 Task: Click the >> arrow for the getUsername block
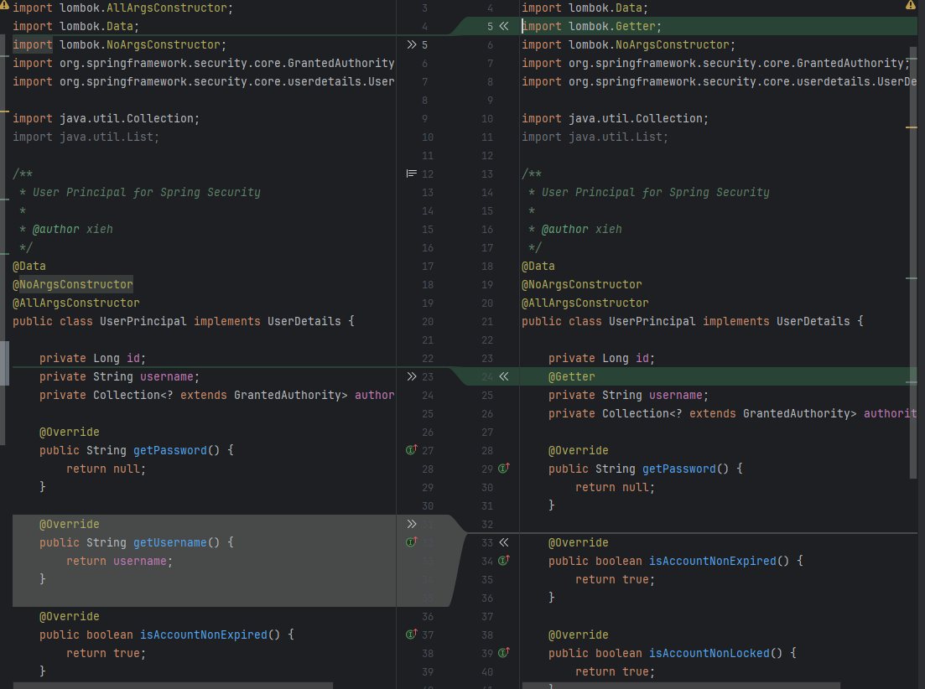tap(411, 524)
